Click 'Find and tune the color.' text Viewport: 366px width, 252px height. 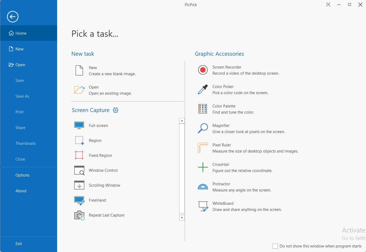click(x=233, y=112)
